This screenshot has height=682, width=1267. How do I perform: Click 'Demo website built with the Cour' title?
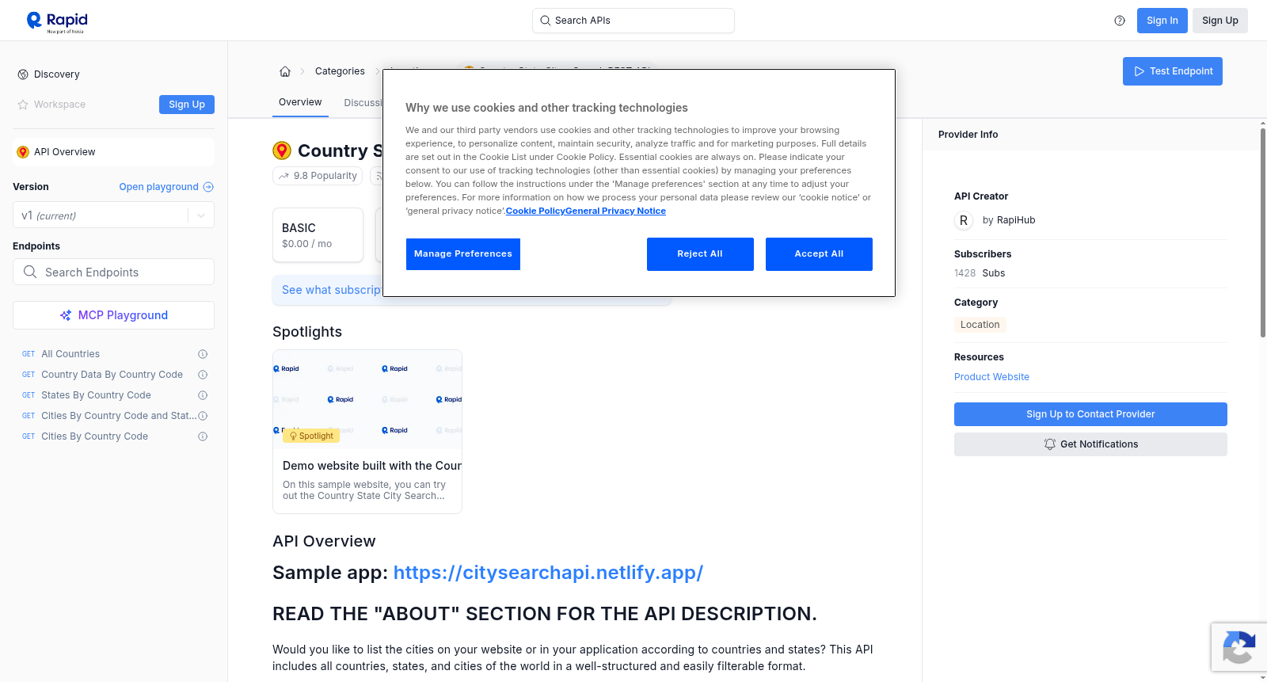point(372,466)
